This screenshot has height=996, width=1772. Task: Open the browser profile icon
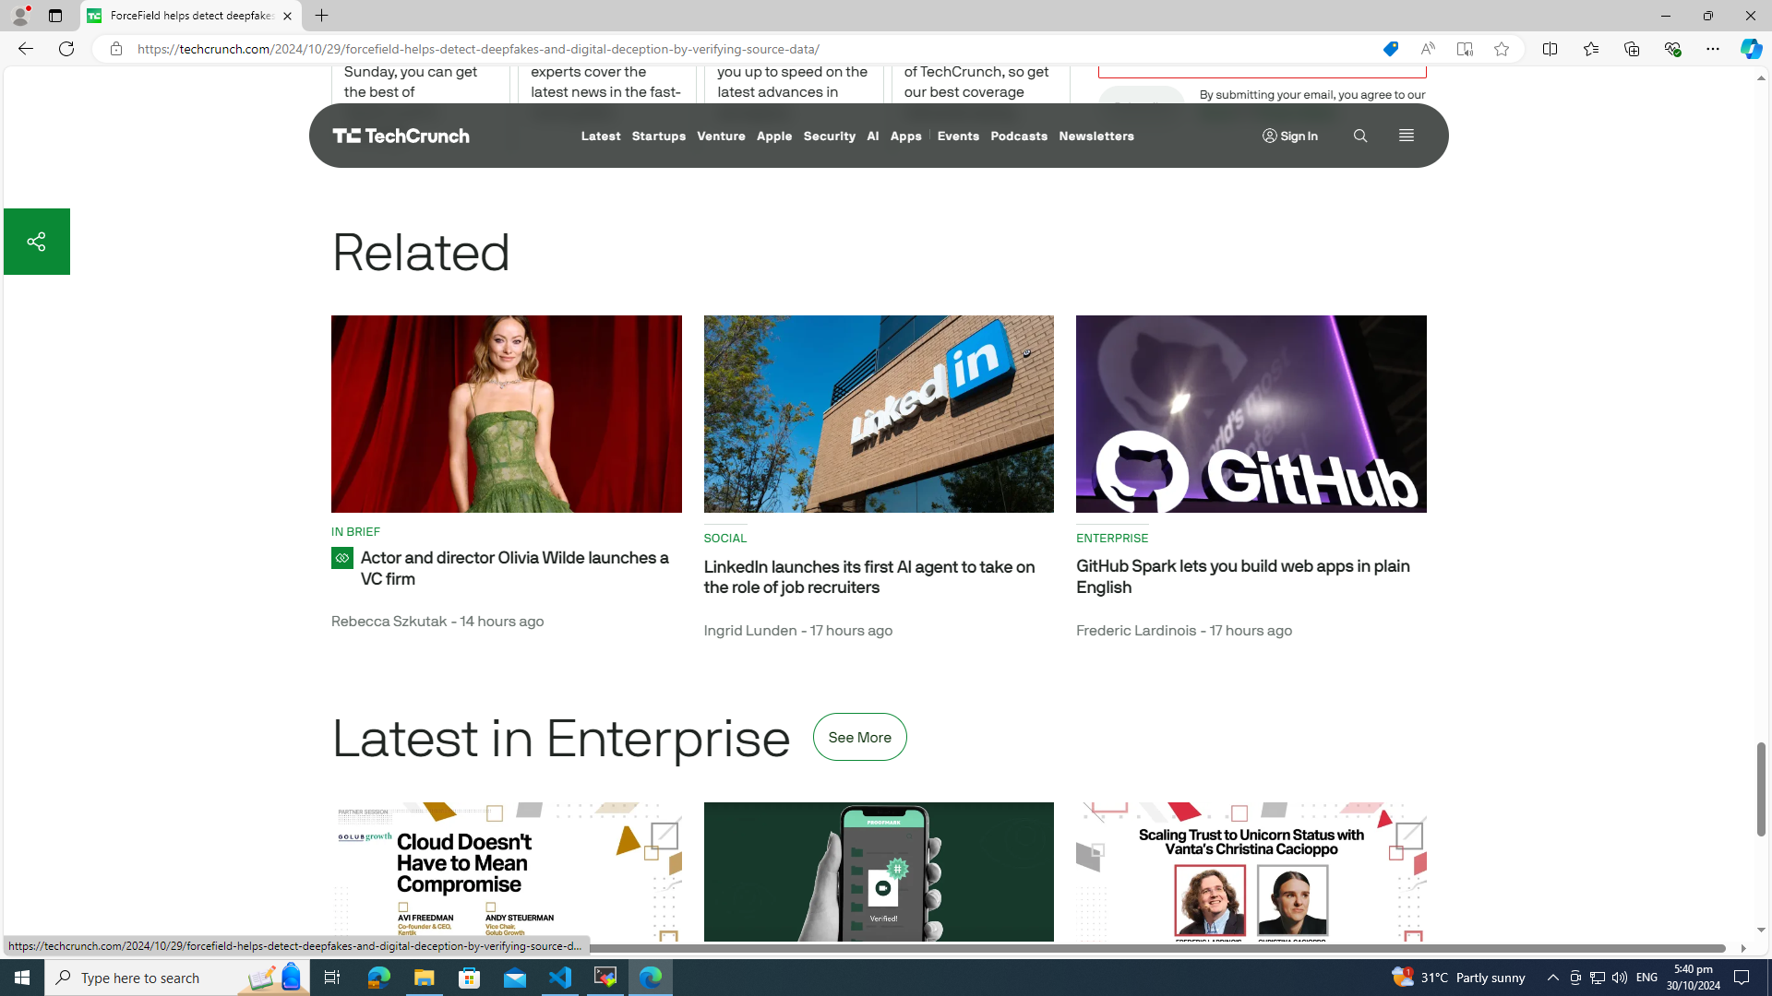(19, 16)
